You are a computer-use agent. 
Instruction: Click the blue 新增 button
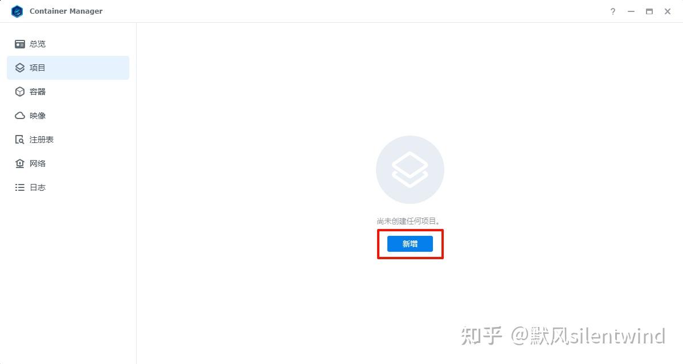pos(410,244)
